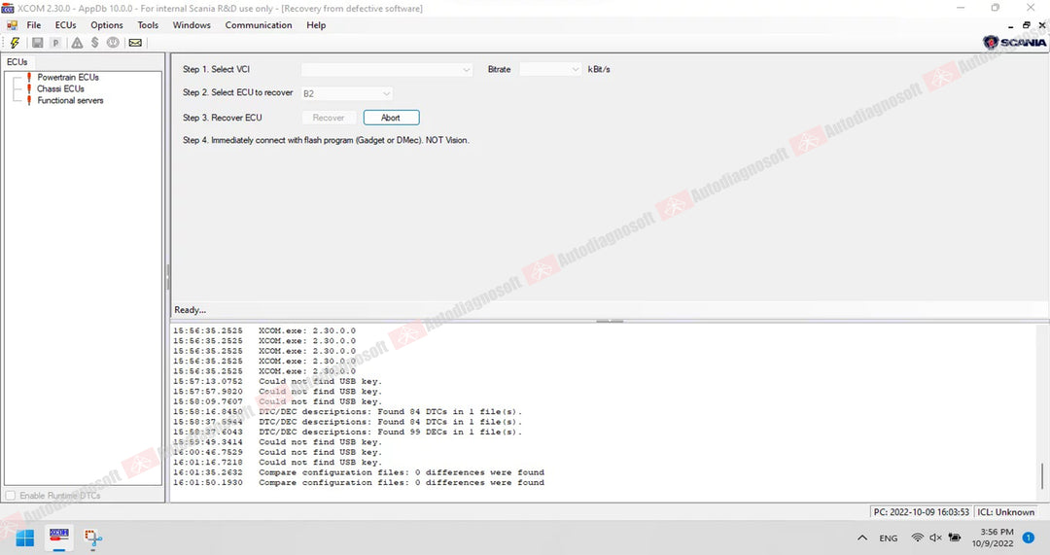
Task: Click the ICL: Unknown status entry
Action: [x=1006, y=512]
